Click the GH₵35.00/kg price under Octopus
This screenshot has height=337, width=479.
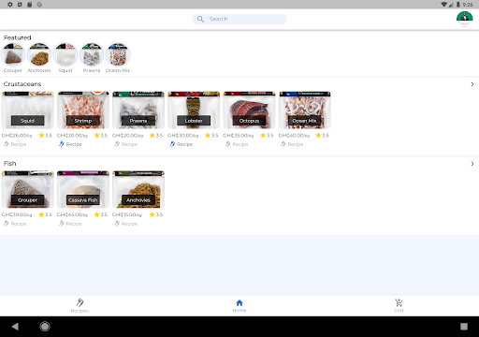point(239,136)
